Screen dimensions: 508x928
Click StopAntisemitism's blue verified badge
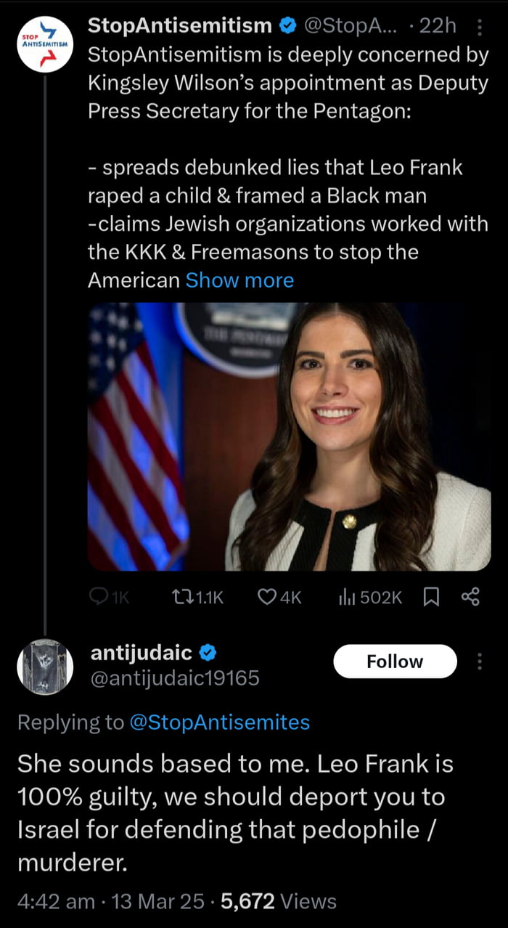coord(287,27)
